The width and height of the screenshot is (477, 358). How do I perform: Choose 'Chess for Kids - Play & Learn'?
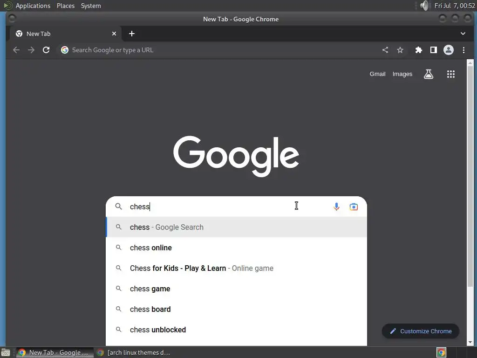click(x=236, y=268)
